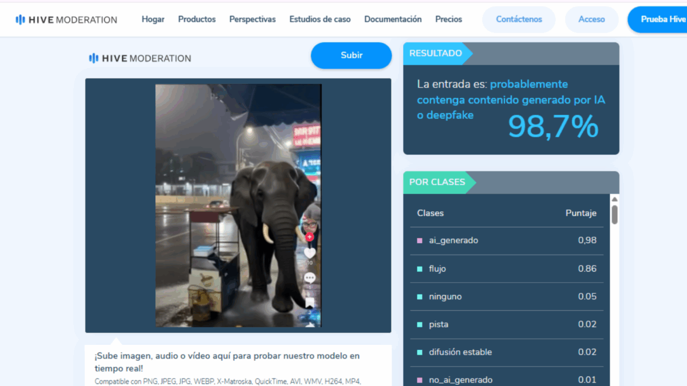This screenshot has height=386, width=687.
Task: Click the Hive Moderation logo above the video
Action: 140,58
